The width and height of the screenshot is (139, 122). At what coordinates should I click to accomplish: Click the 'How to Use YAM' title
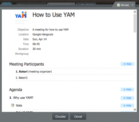pos(54,15)
